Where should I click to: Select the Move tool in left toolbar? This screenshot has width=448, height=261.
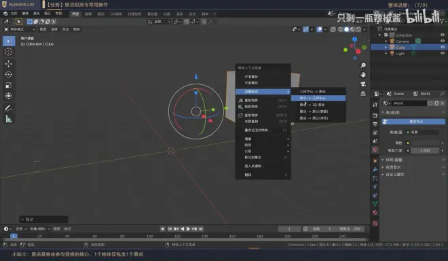tap(9, 63)
